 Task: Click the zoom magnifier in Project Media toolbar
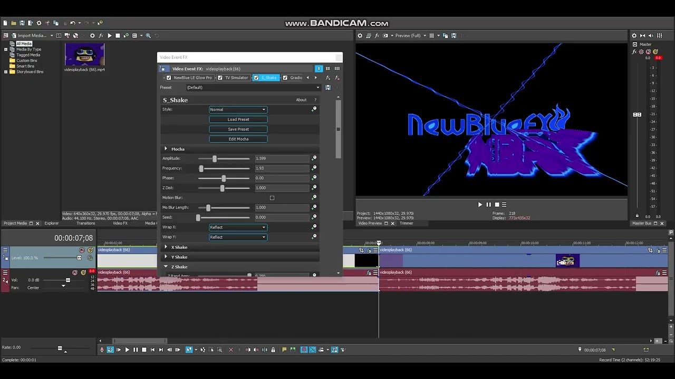(x=148, y=36)
